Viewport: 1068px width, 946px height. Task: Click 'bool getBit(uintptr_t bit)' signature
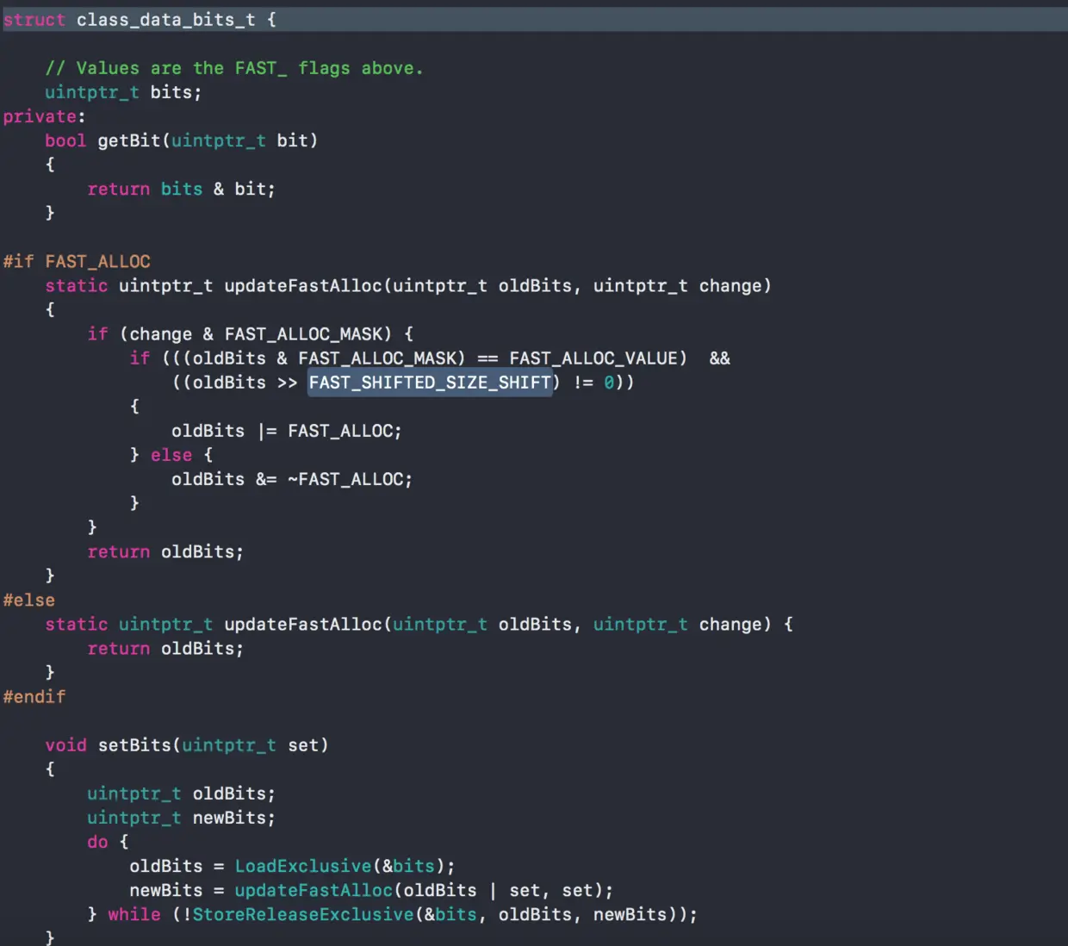(182, 140)
